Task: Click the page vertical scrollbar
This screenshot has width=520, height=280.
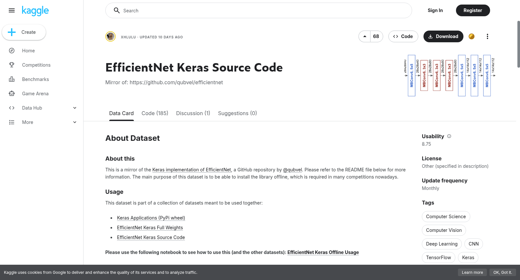Action: [x=518, y=44]
